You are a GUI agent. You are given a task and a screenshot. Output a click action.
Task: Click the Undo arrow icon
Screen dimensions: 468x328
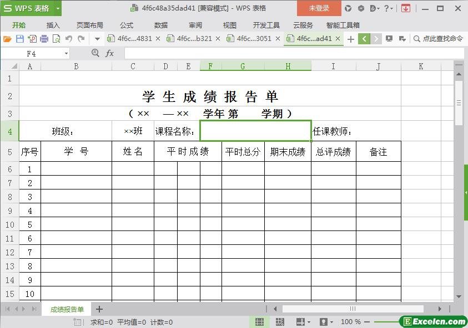[x=69, y=39]
